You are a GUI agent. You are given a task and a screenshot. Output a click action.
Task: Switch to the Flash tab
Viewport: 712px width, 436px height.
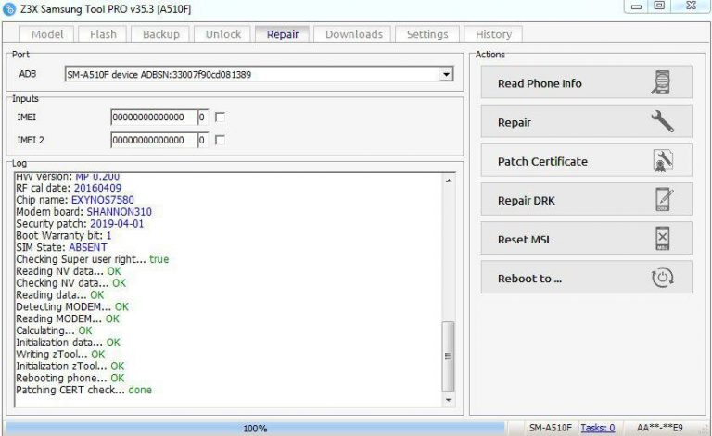[103, 34]
